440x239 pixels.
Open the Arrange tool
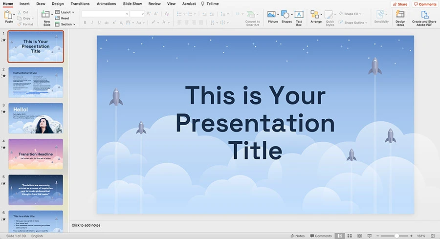pos(315,15)
